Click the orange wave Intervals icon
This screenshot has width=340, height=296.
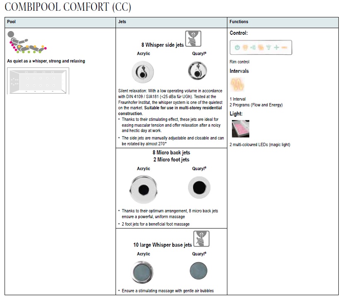coord(238,86)
